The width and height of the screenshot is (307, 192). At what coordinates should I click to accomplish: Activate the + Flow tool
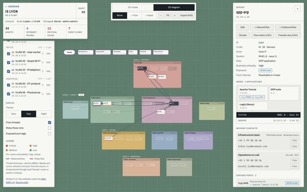[135, 15]
